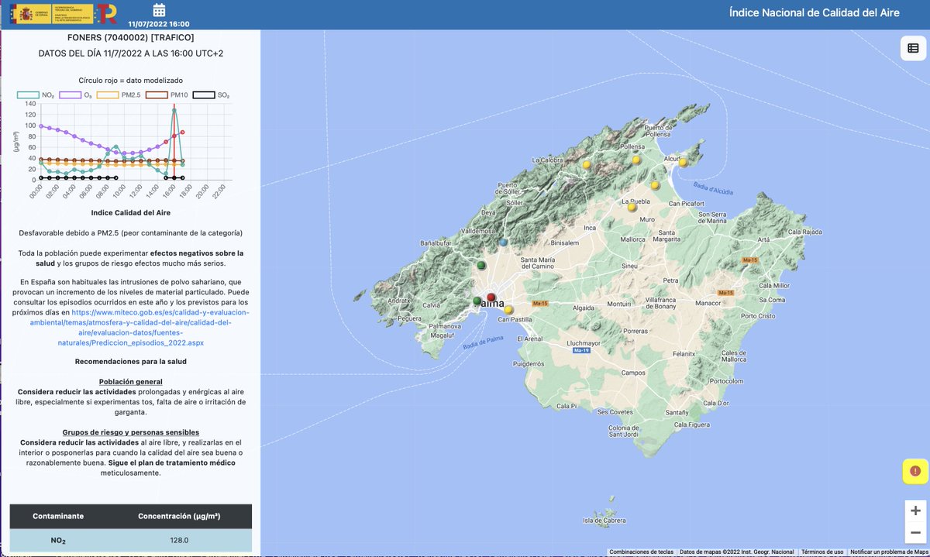Click the Población general heading
930x557 pixels.
[x=130, y=382]
